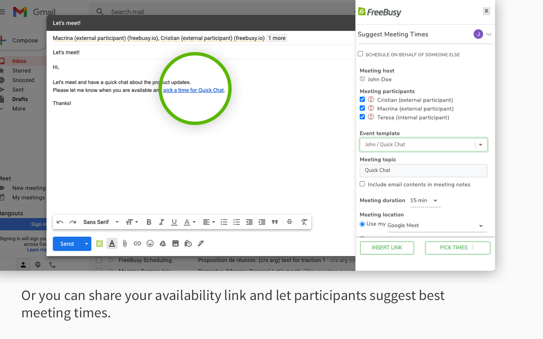Open the Sans Serif font dropdown

pyautogui.click(x=101, y=222)
